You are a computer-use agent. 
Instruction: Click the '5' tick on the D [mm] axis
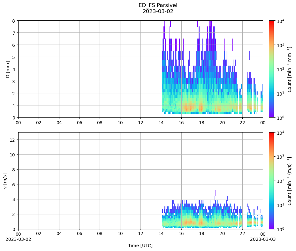(x=14, y=57)
